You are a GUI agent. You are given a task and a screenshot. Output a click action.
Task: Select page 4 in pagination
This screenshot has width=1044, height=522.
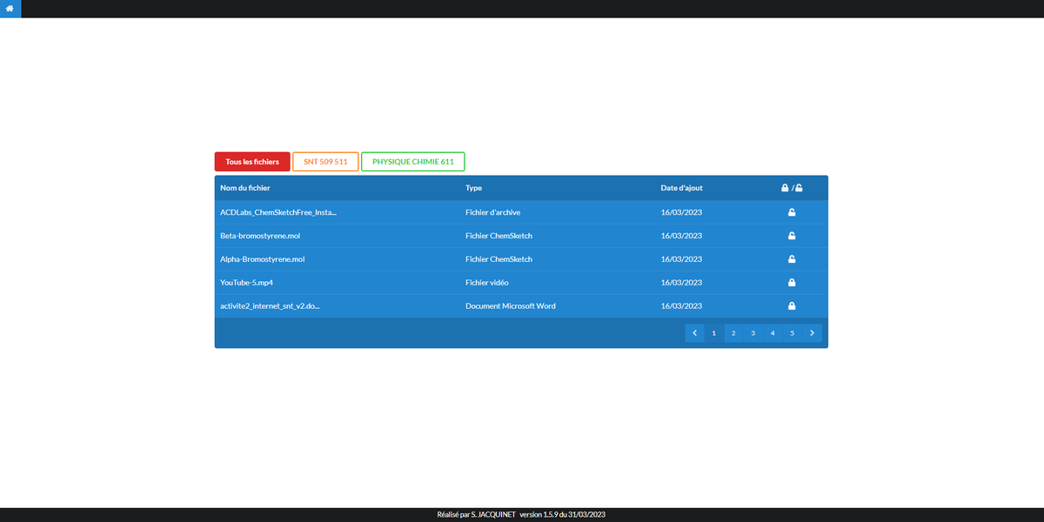pos(773,333)
